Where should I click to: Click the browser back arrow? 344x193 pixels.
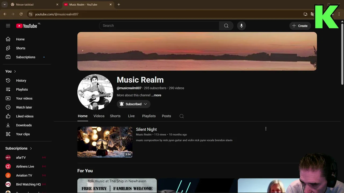click(x=5, y=14)
